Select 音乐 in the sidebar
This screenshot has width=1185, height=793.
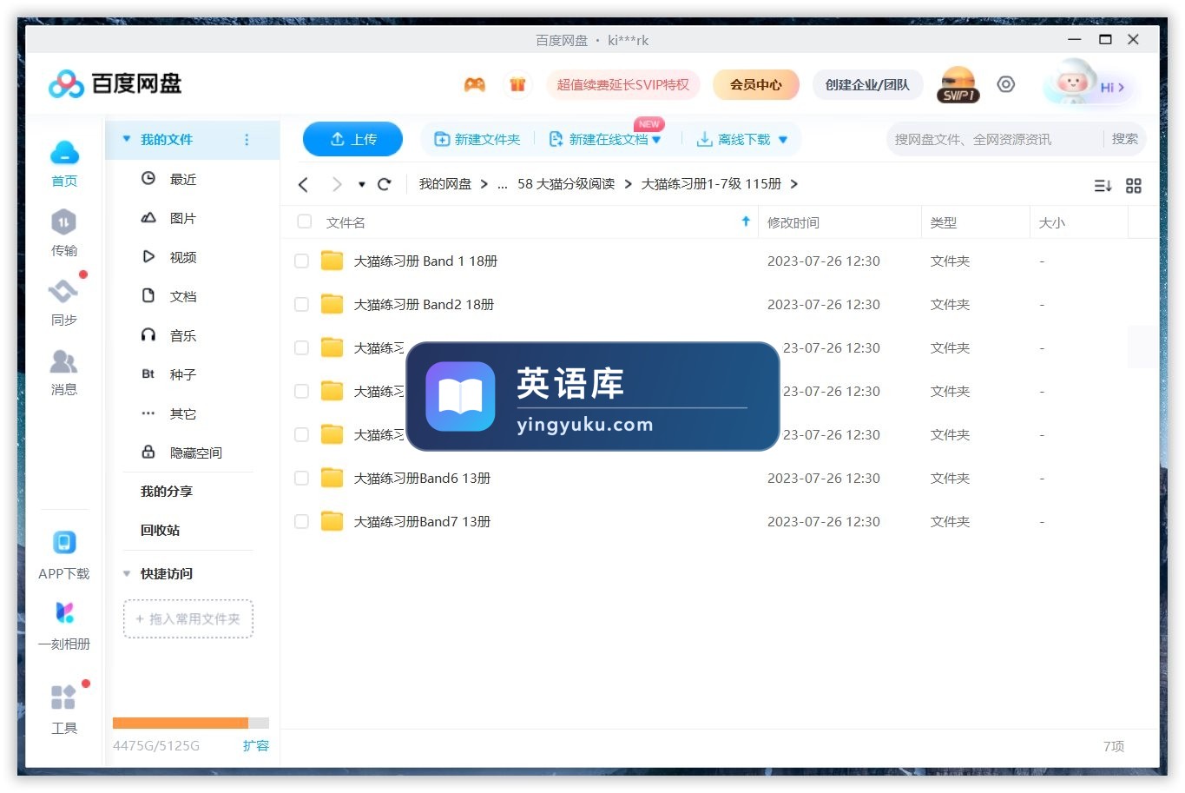[182, 335]
